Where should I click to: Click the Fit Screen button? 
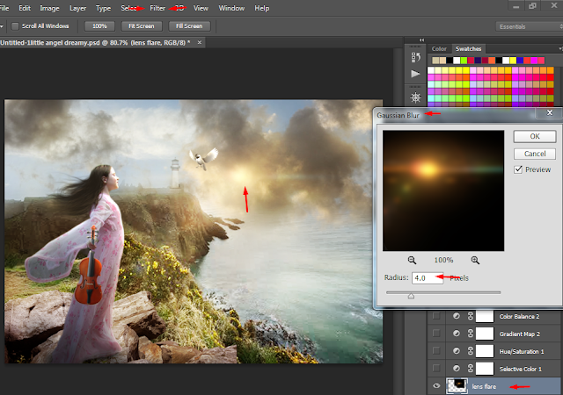tap(142, 26)
